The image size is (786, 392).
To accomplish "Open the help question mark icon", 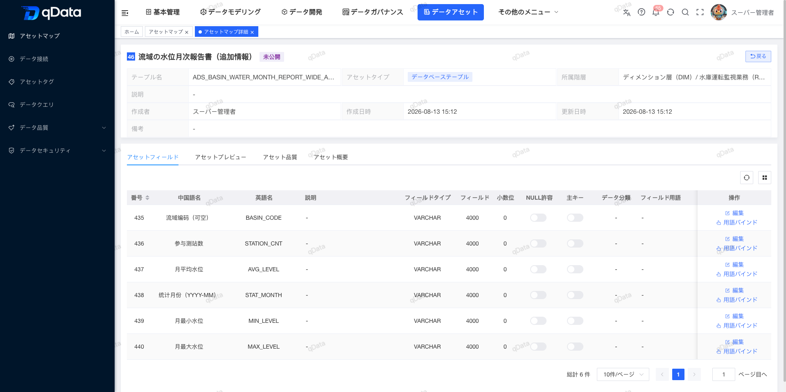I will pyautogui.click(x=641, y=12).
